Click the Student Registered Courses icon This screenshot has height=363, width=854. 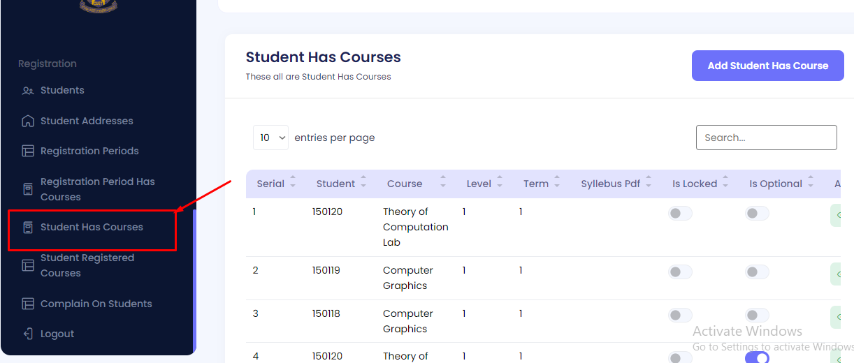click(28, 265)
